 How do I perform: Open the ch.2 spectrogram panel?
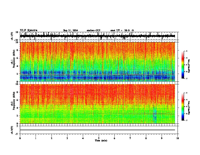pos(97,104)
